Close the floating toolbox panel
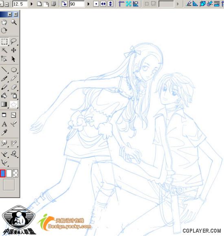Viewport: 224px width, 236px height. [x=15, y=14]
